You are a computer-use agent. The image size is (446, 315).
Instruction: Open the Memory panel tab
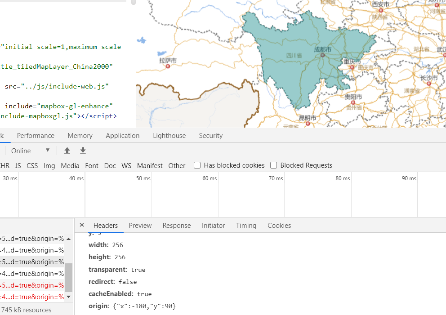[80, 136]
